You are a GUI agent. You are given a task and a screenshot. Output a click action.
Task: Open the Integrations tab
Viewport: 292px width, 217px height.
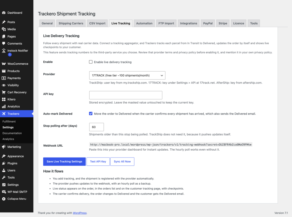(188, 23)
